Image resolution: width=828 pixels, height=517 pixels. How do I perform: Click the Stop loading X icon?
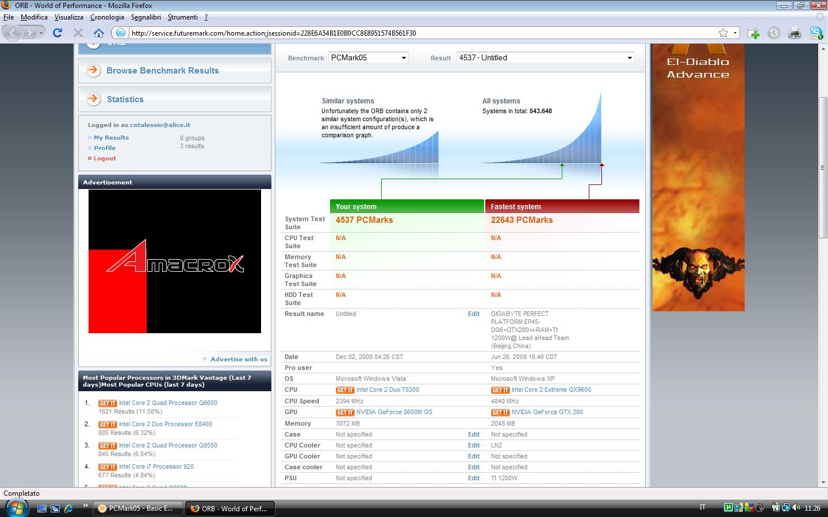point(78,33)
